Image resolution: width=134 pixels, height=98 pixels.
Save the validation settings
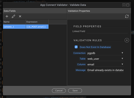(75, 91)
